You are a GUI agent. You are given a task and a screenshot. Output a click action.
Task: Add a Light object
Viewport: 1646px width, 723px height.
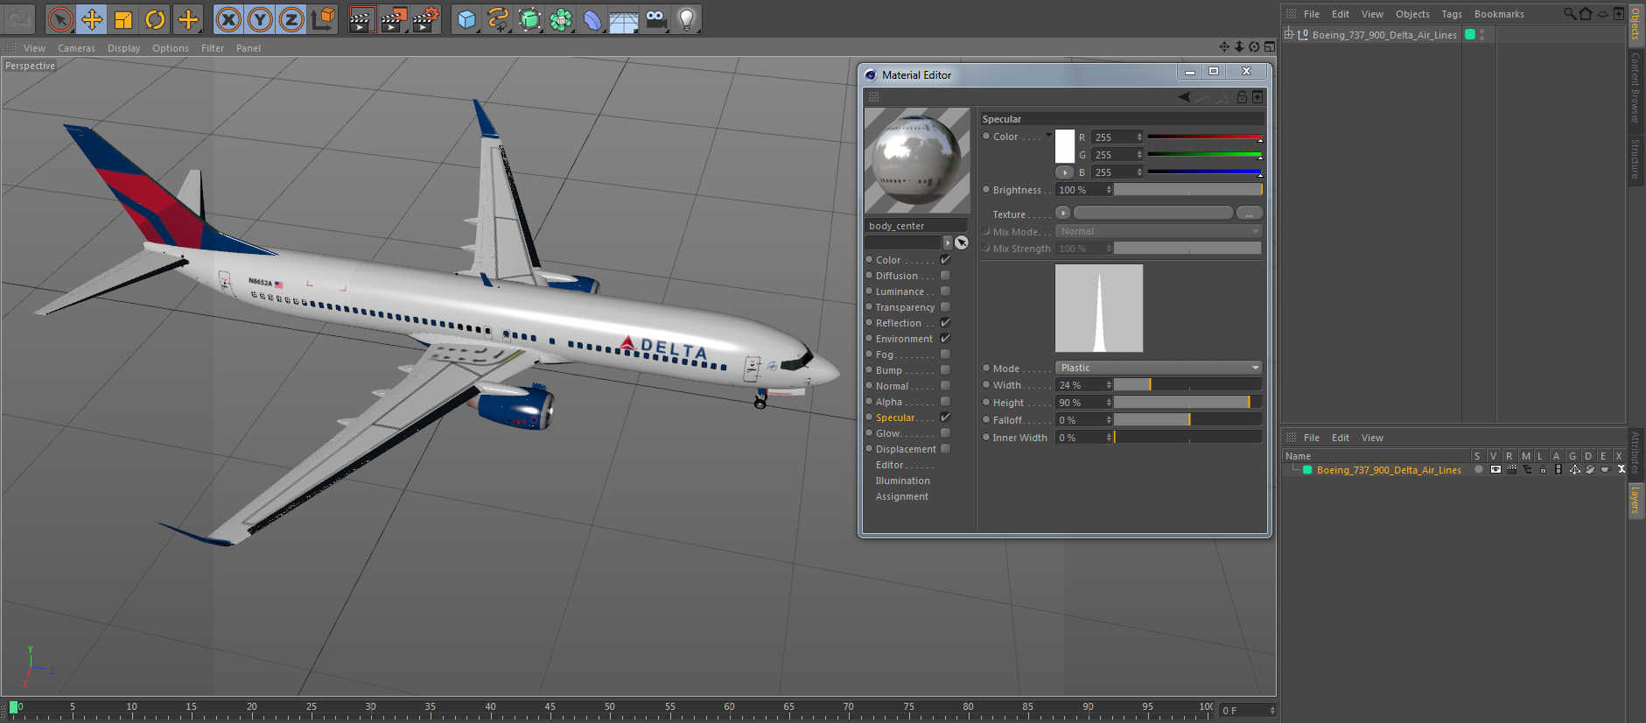pyautogui.click(x=687, y=19)
